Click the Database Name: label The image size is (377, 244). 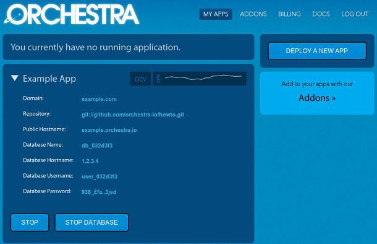(43, 145)
